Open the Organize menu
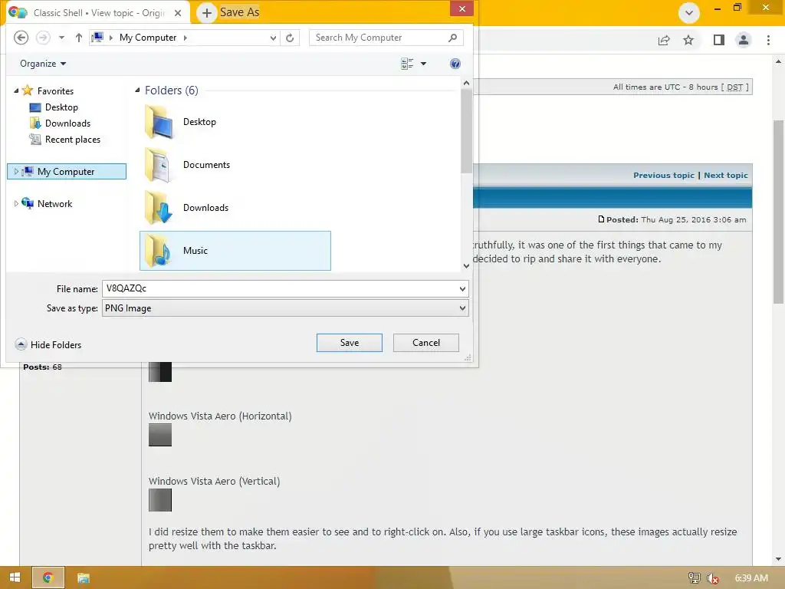 point(43,64)
